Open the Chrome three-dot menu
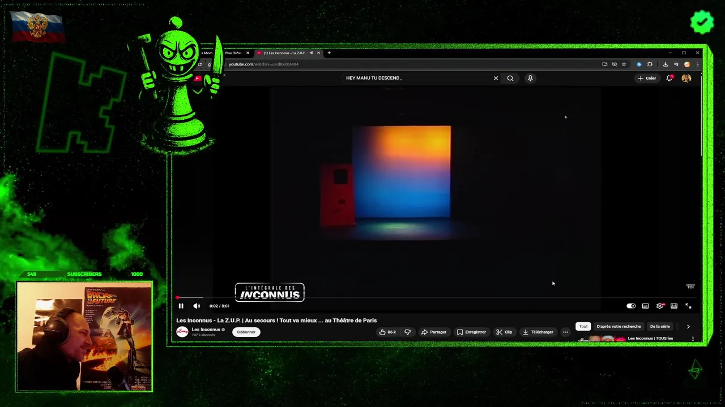 (x=697, y=64)
